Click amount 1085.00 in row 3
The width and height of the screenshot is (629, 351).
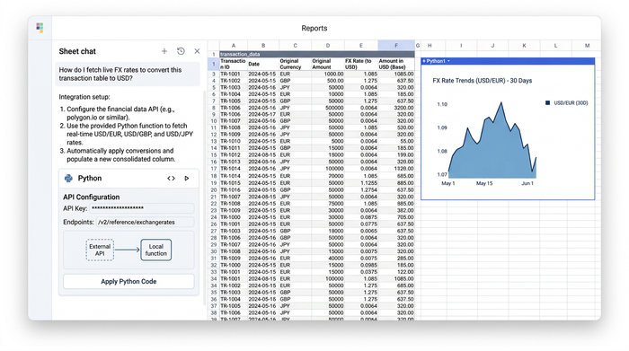396,75
